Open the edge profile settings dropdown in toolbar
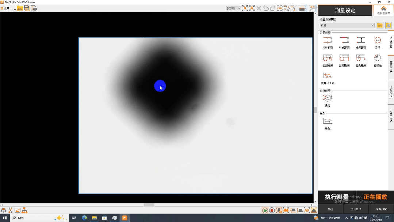Viewport: 394px width, 222px height. (316, 8)
